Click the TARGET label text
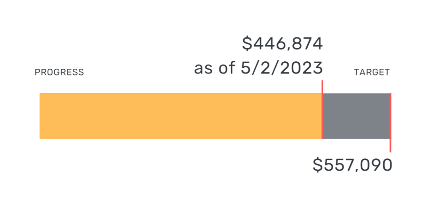This screenshot has width=431, height=215. pos(372,72)
